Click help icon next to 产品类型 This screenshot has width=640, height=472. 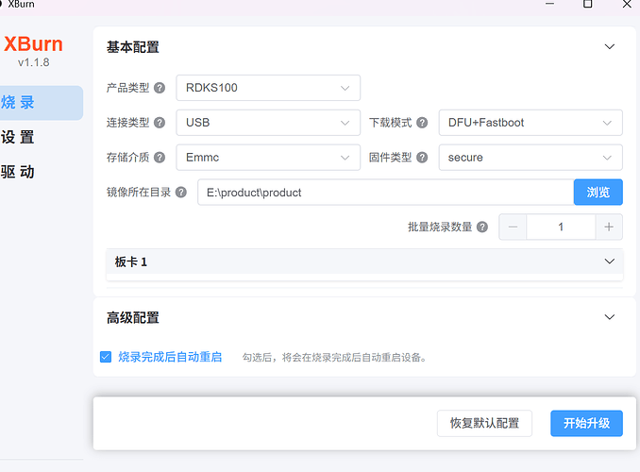pos(160,88)
